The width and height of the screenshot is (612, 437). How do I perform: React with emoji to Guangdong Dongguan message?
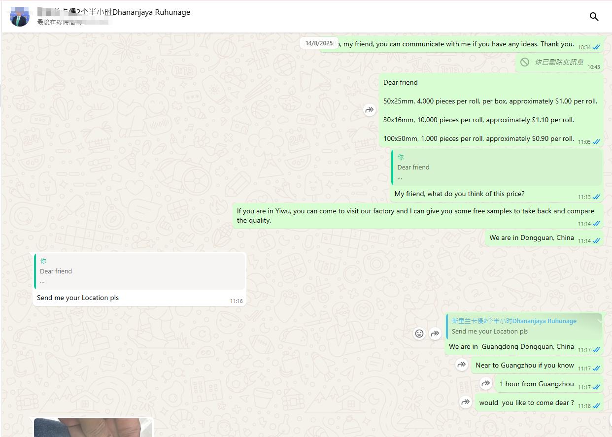tap(419, 334)
